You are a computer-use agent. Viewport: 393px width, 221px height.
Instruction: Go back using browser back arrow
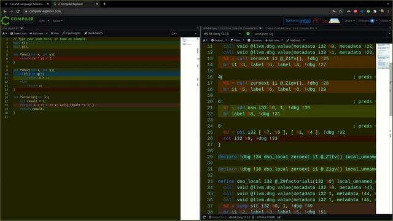5,11
